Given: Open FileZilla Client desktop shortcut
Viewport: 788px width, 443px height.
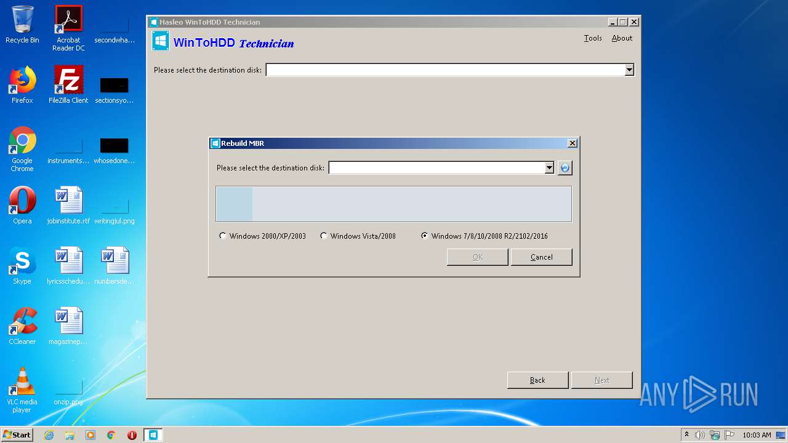Looking at the screenshot, I should 68,86.
